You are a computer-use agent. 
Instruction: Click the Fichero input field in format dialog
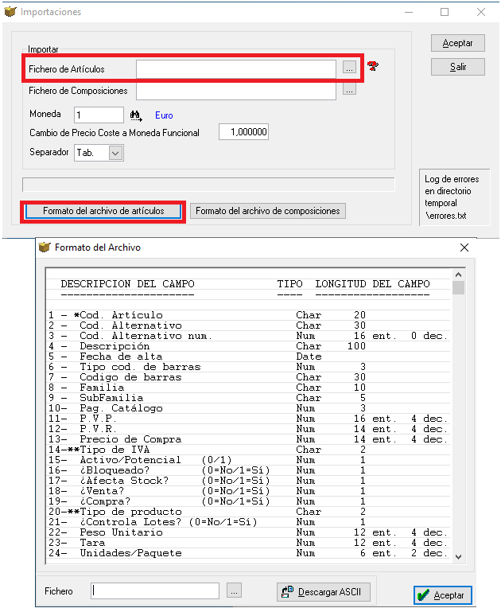click(155, 591)
